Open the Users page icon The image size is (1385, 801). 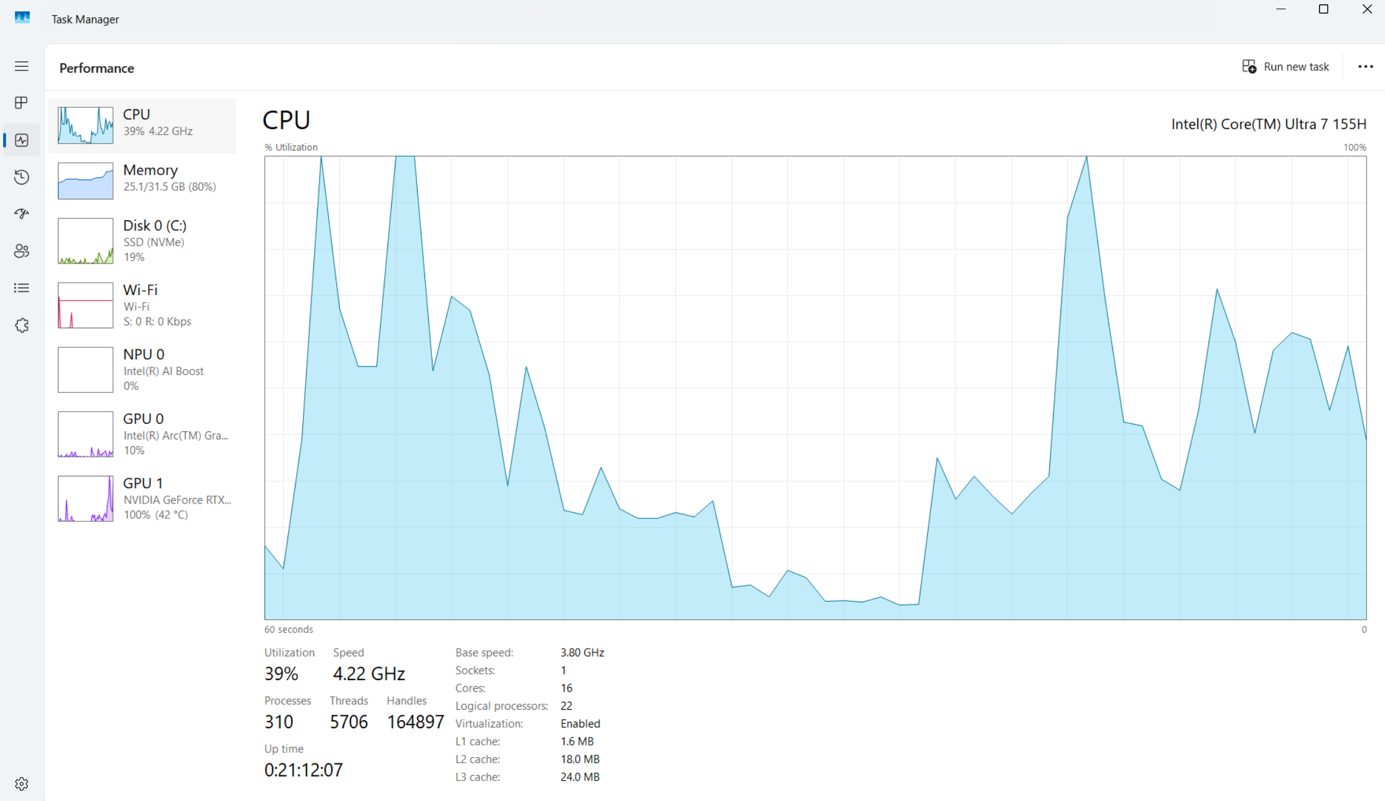tap(22, 251)
